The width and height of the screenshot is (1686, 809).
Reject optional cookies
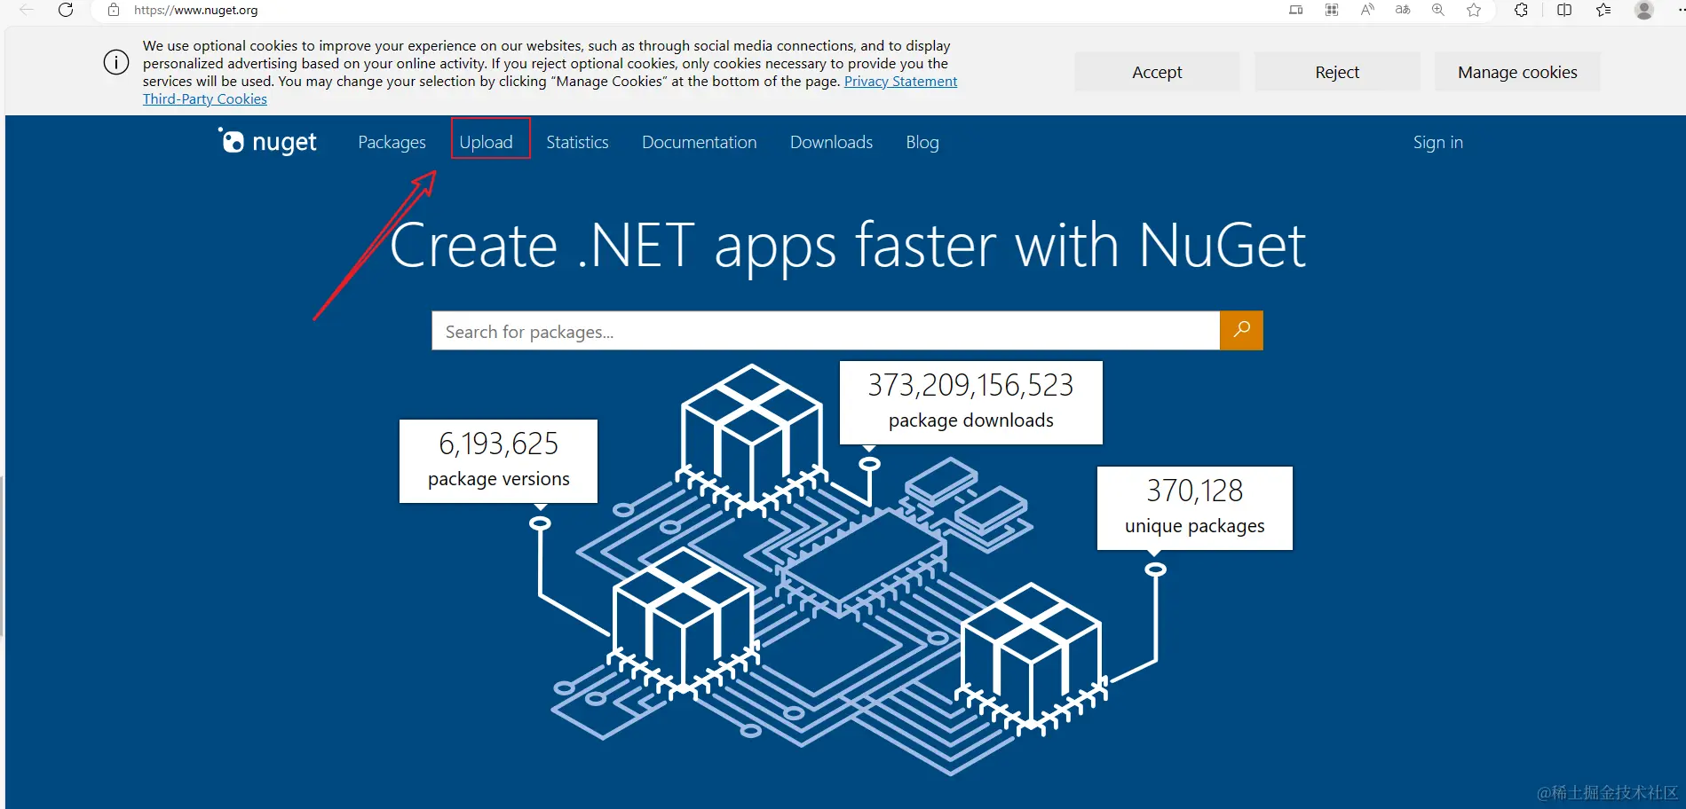pyautogui.click(x=1337, y=72)
